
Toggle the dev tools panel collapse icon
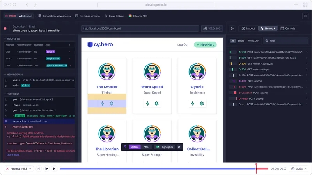tap(232, 28)
